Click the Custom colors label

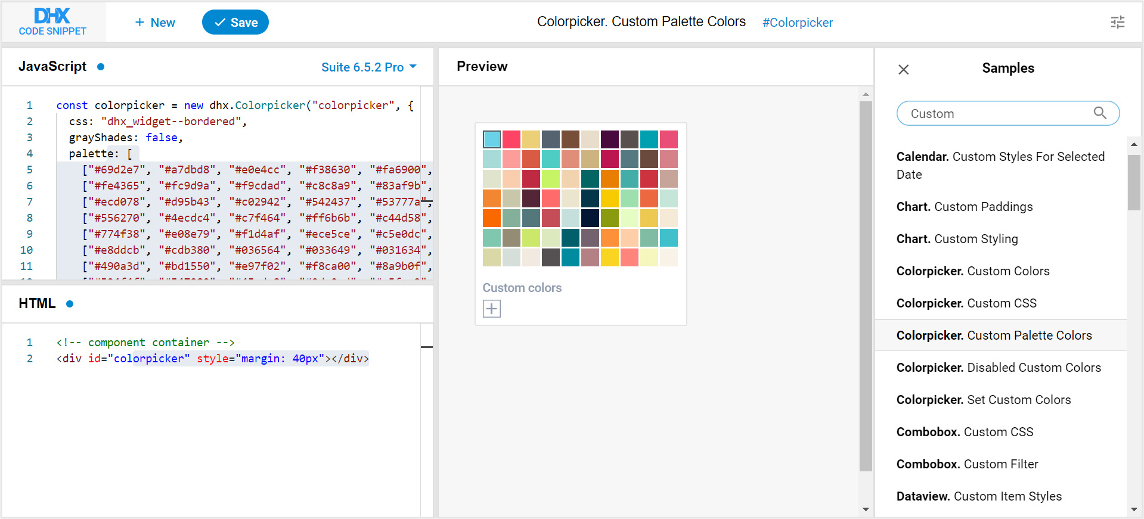(x=522, y=288)
